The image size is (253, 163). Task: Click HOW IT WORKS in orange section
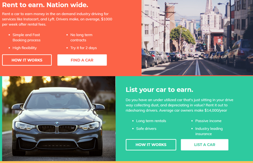click(x=27, y=60)
